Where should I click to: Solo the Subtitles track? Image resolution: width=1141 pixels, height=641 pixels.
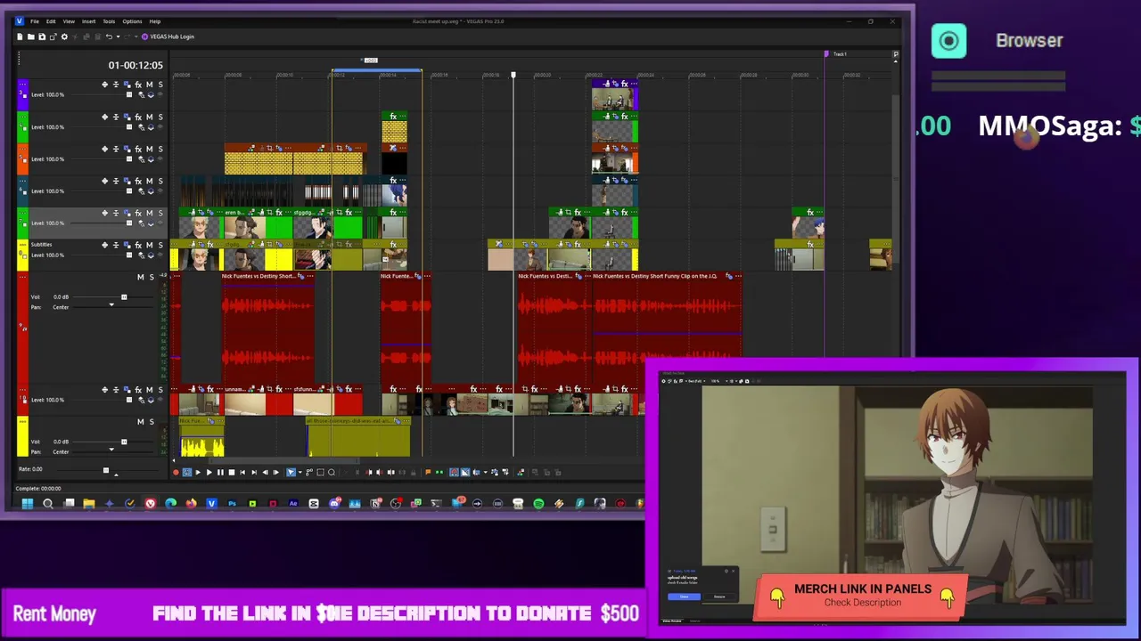pyautogui.click(x=160, y=245)
